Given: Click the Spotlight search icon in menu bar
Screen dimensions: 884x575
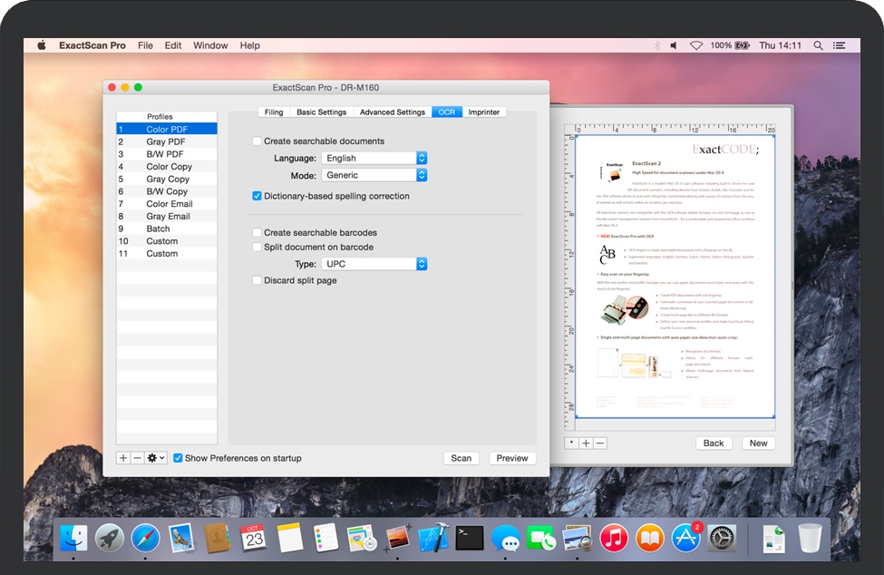Looking at the screenshot, I should (819, 45).
